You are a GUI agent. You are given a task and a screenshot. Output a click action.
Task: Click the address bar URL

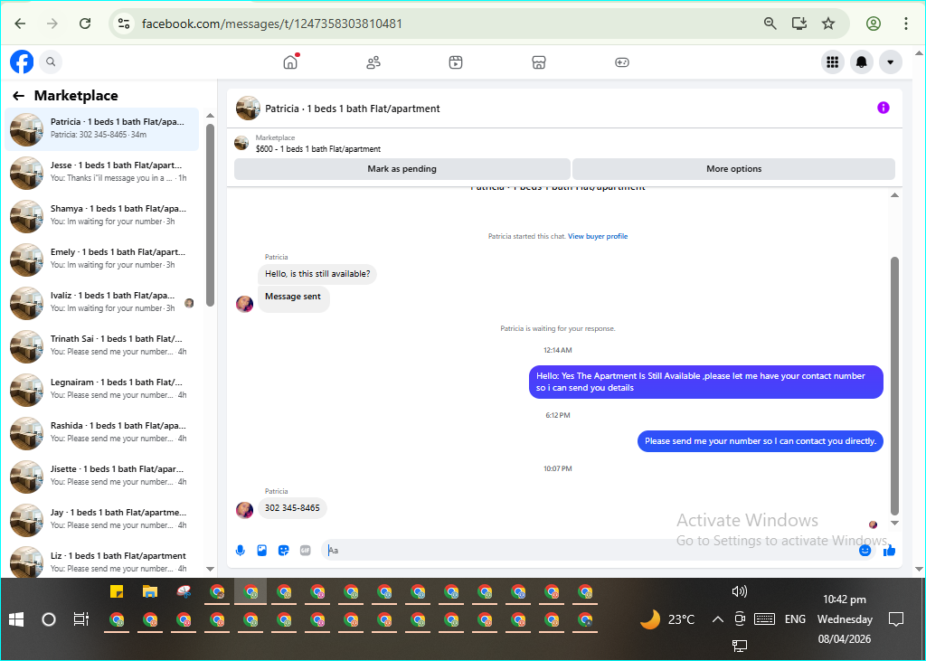pyautogui.click(x=271, y=24)
